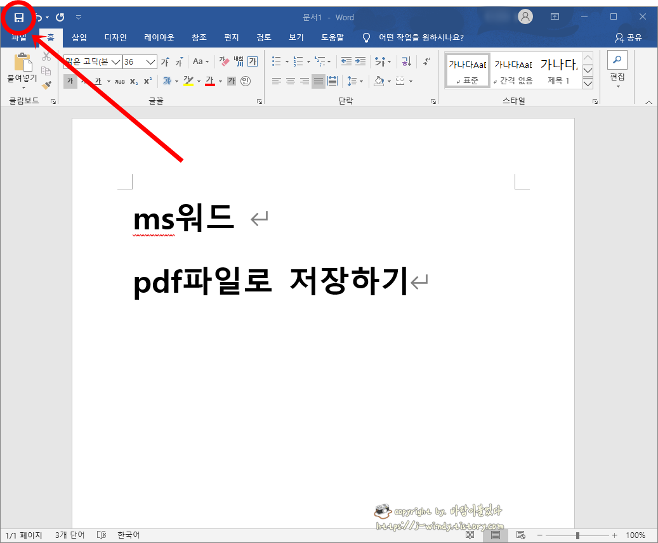Open the font group dialog launcher

point(260,101)
